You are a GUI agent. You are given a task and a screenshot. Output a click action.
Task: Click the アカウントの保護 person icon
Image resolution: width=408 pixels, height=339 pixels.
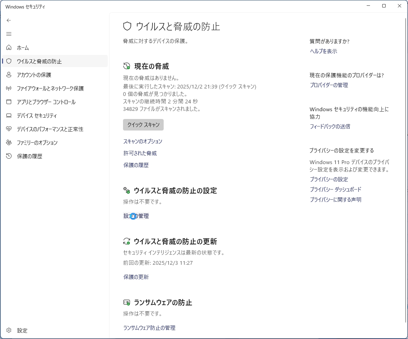pos(9,75)
